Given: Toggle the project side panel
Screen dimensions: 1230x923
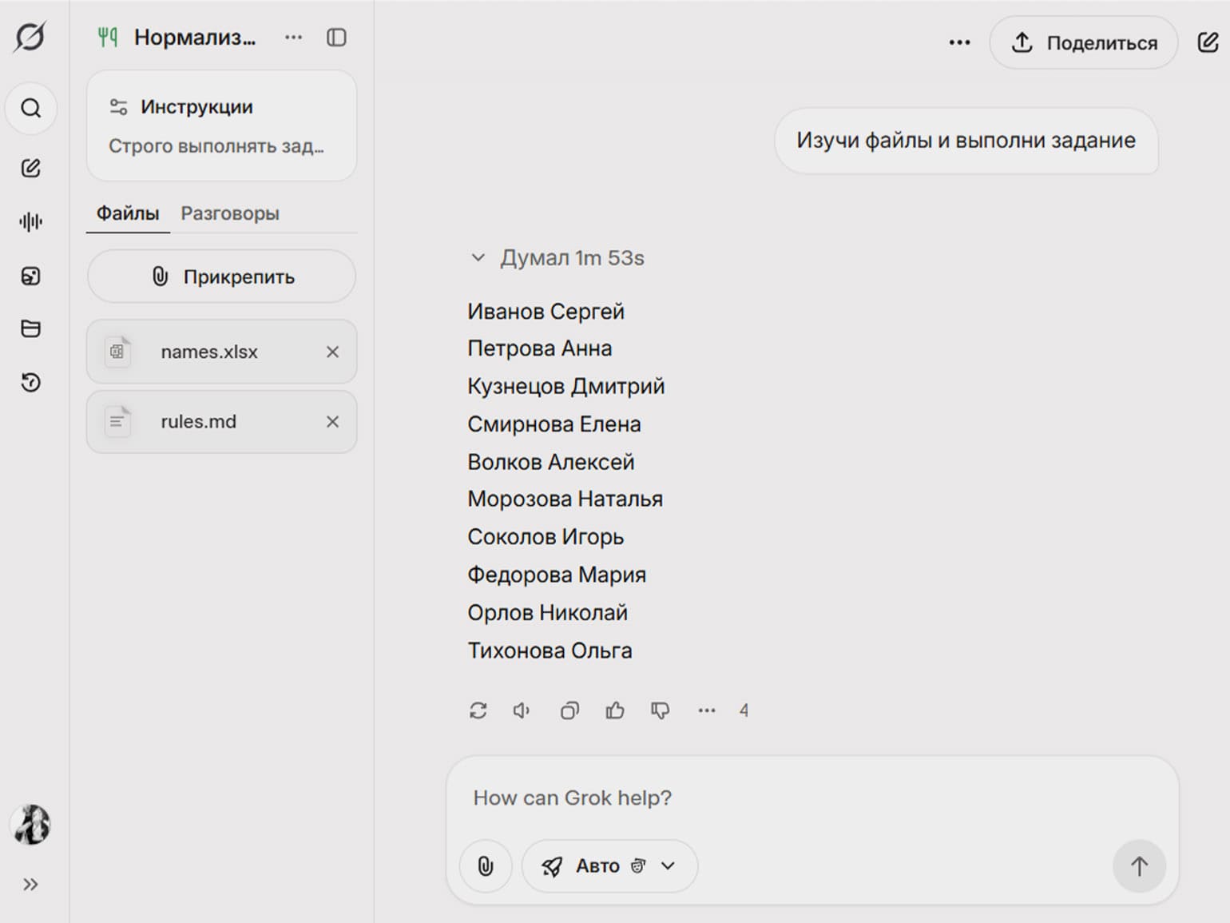Looking at the screenshot, I should pos(336,38).
